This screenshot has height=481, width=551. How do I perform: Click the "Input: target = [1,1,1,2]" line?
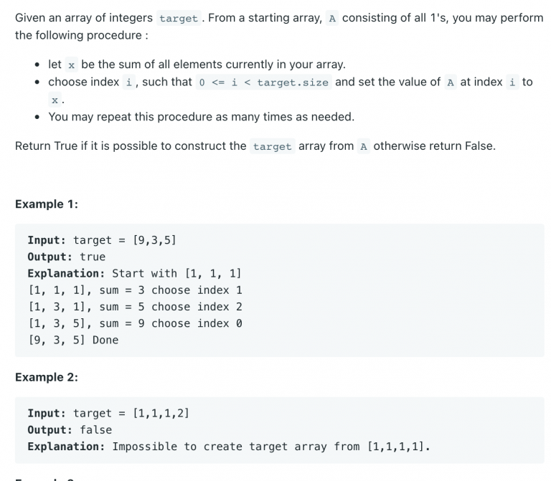pos(108,413)
